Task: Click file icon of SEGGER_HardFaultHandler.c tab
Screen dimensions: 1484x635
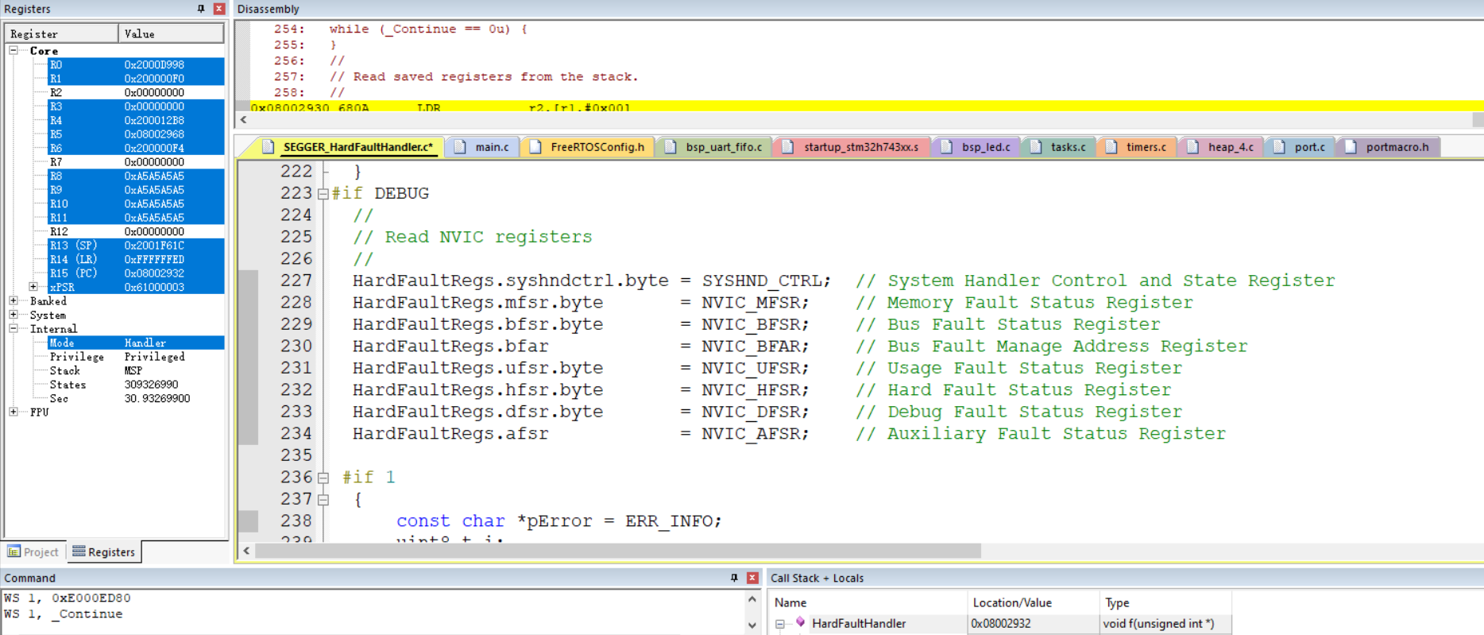Action: [269, 147]
